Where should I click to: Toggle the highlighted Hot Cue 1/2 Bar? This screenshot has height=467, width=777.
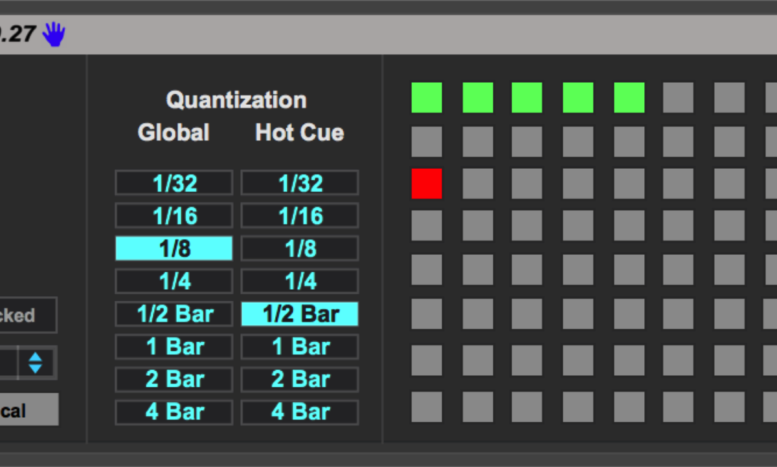point(300,314)
